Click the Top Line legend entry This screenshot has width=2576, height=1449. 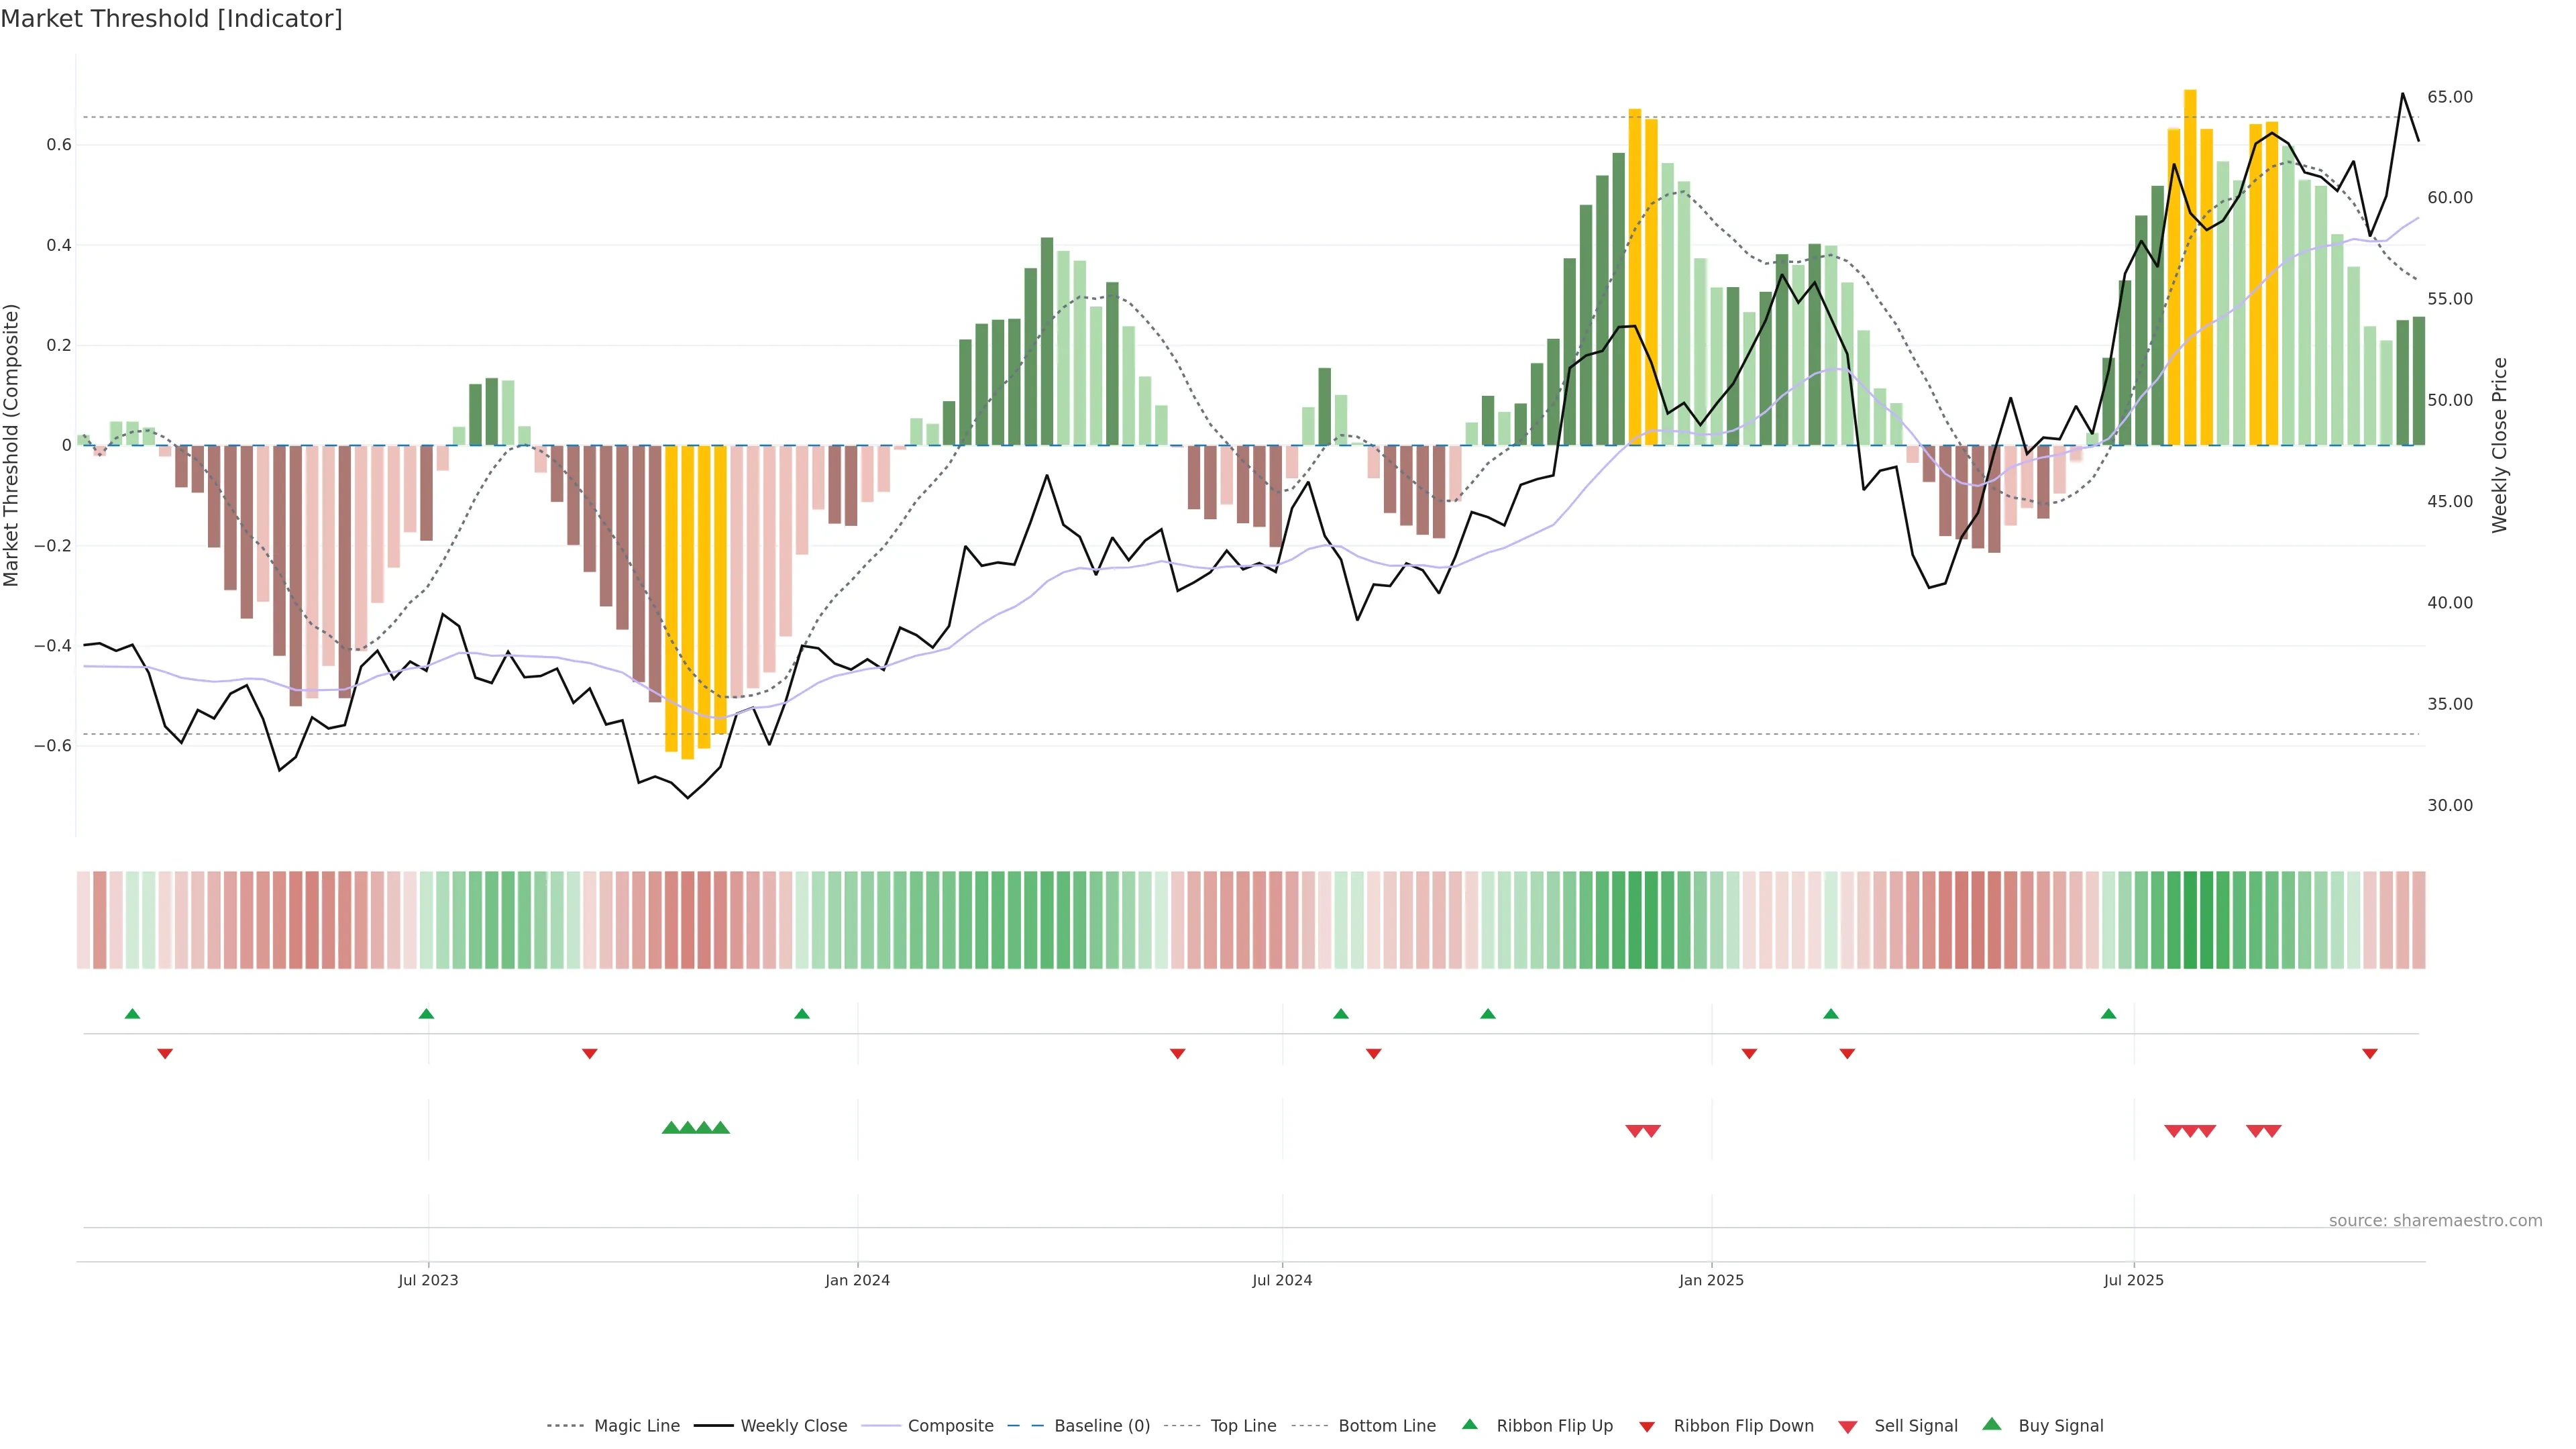click(x=1243, y=1426)
